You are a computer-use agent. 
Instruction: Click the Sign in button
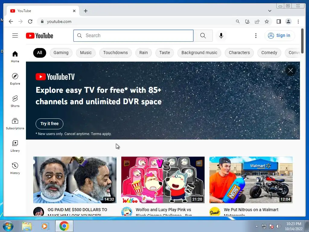point(279,36)
